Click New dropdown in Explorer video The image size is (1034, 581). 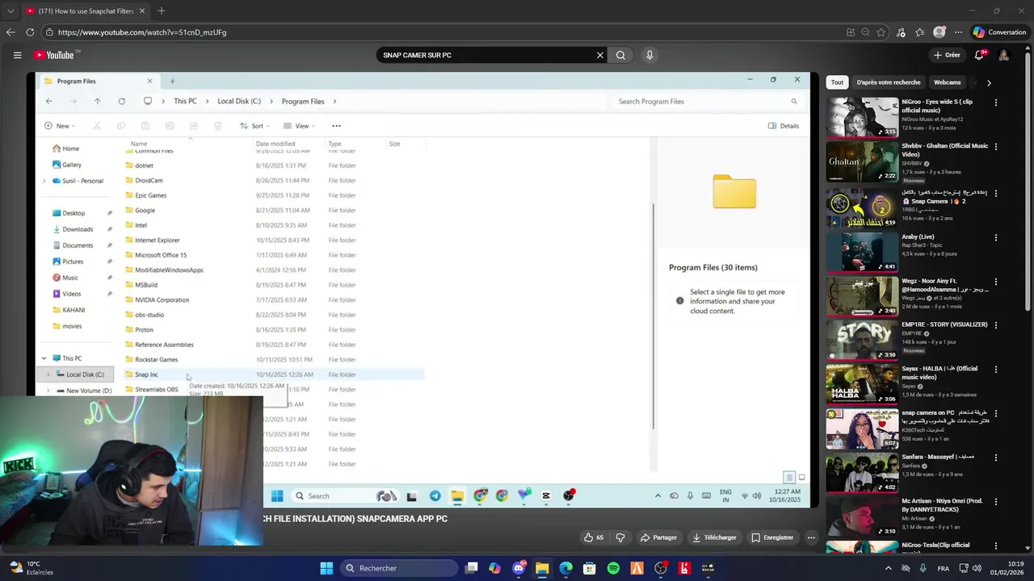coord(60,126)
